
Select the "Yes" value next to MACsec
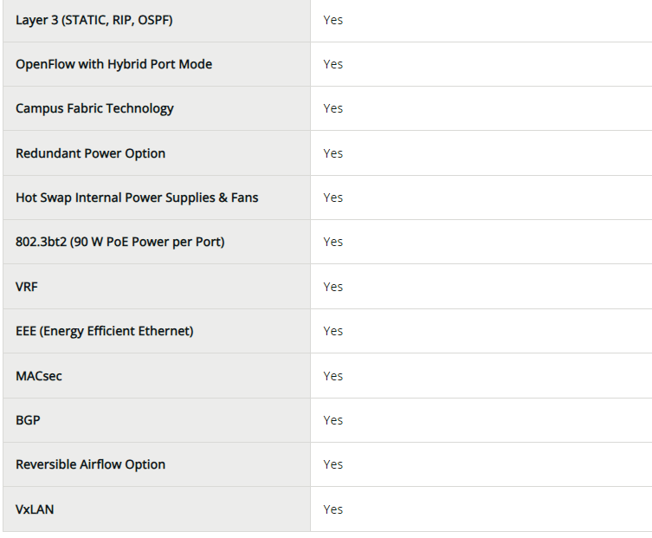[333, 376]
